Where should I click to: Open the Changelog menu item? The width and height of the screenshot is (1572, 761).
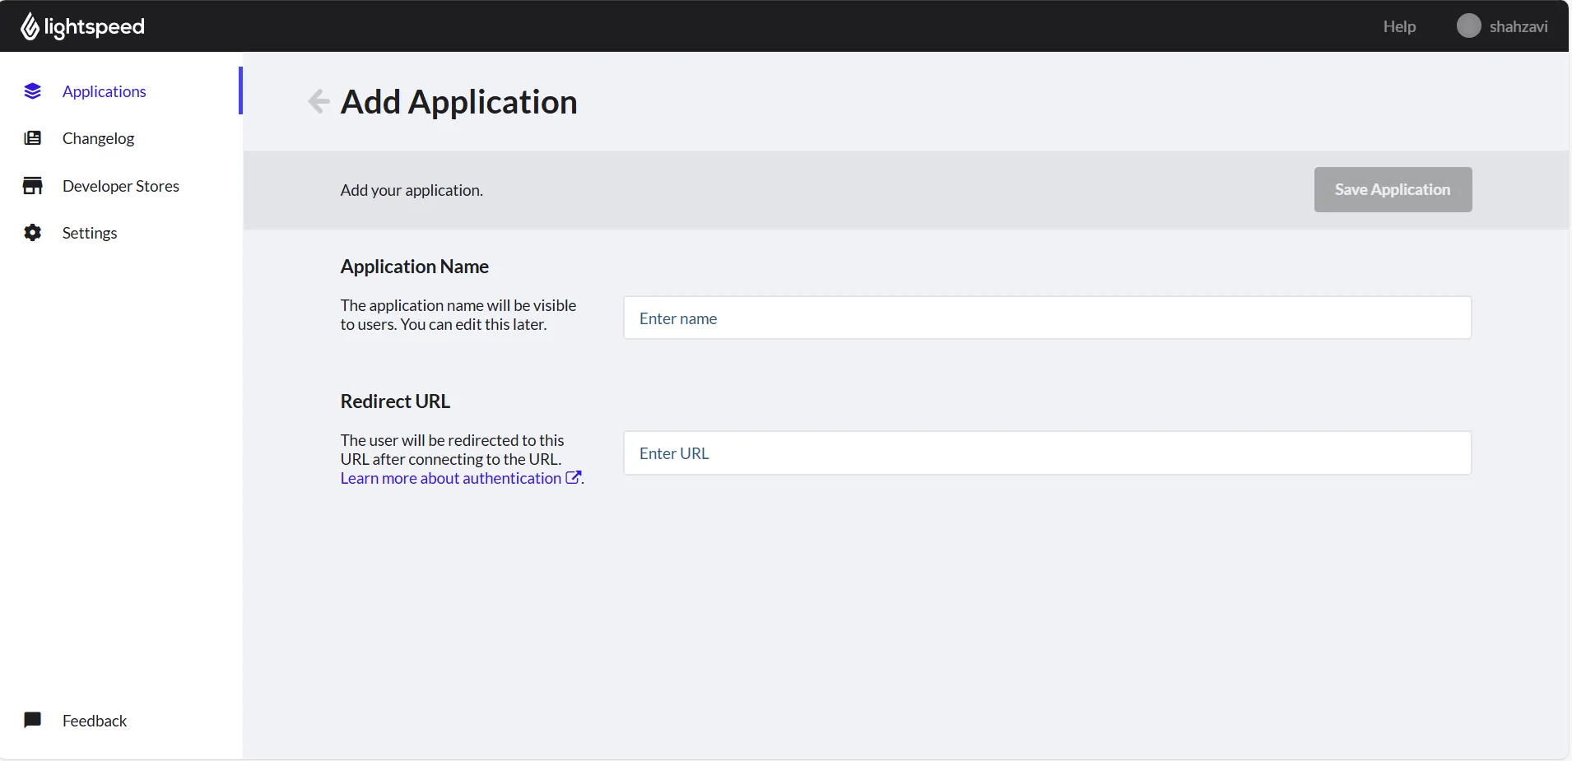(x=98, y=138)
